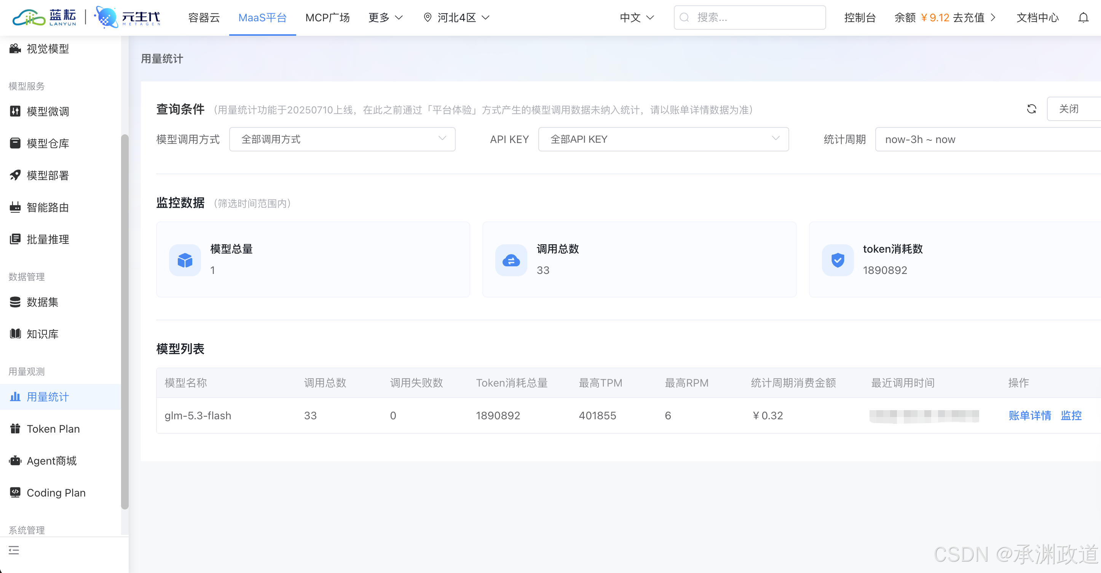Open the 全部API KEY dropdown
This screenshot has width=1101, height=573.
[x=663, y=139]
